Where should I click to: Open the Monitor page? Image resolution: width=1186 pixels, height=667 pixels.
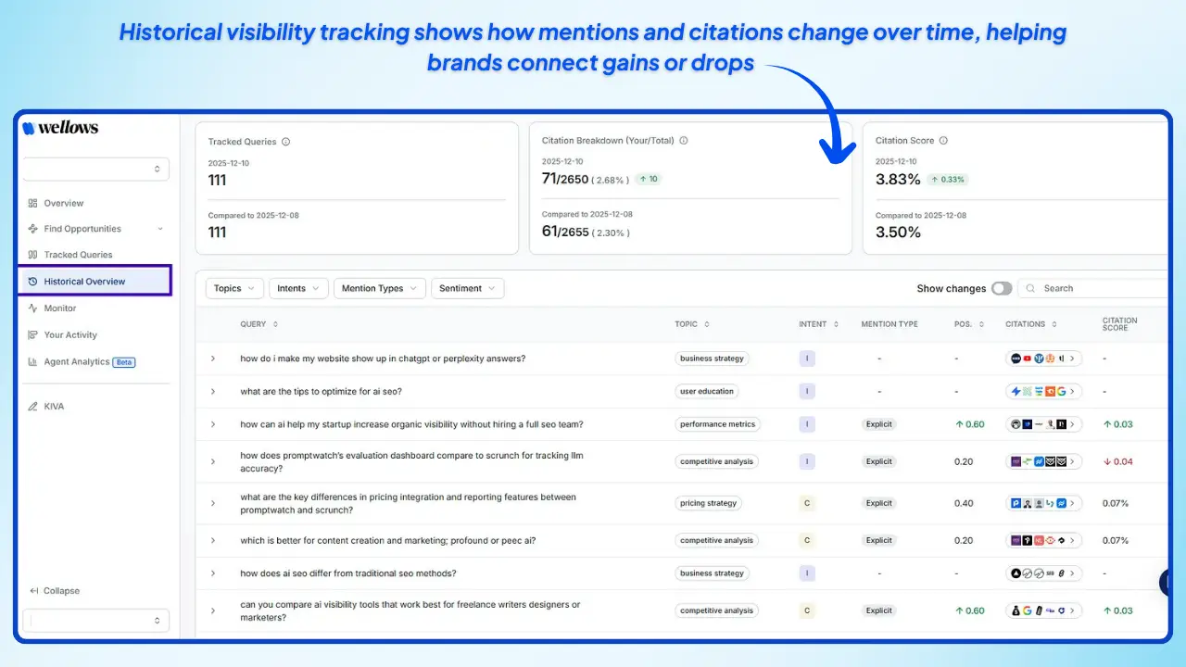(x=60, y=308)
